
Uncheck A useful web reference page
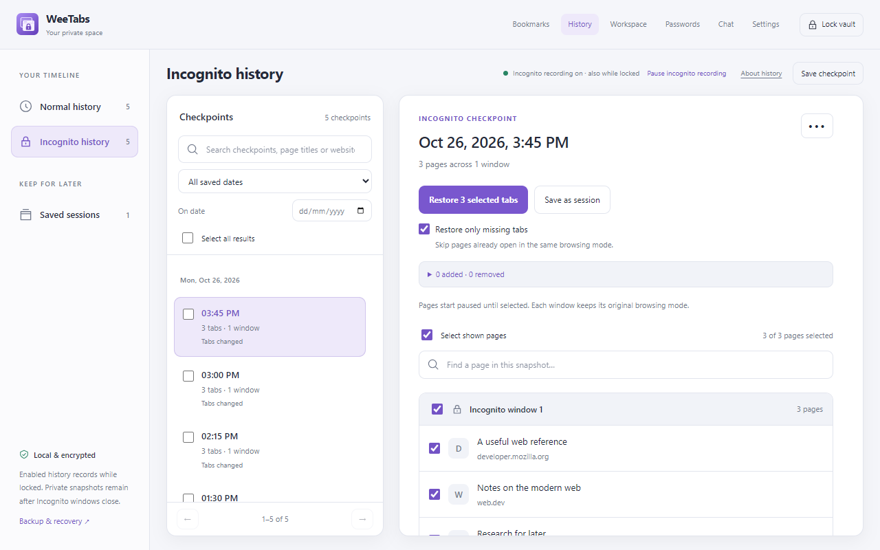[x=434, y=448]
